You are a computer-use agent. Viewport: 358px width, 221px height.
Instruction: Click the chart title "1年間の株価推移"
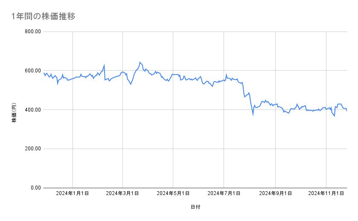pyautogui.click(x=44, y=17)
